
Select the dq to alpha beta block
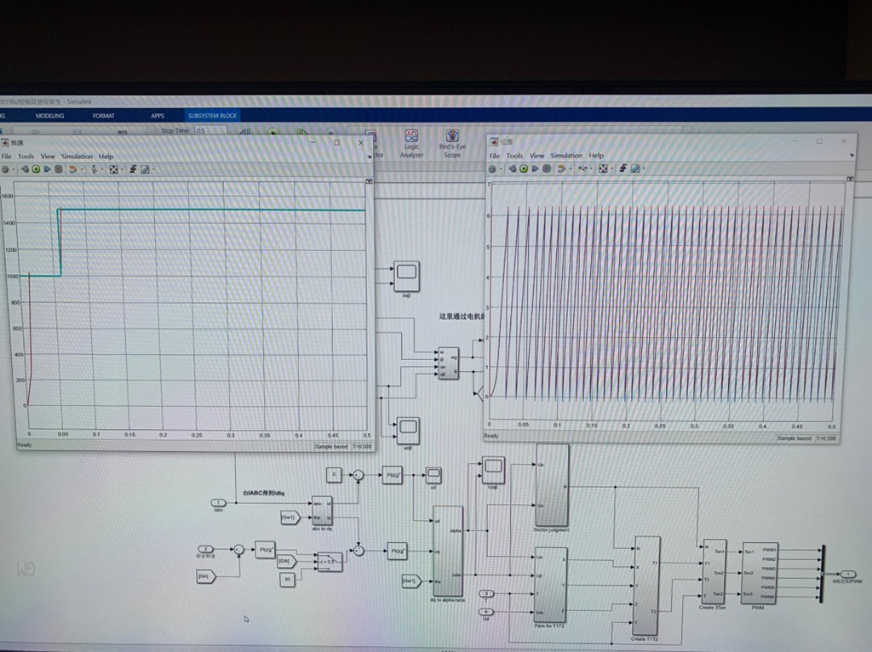pyautogui.click(x=448, y=551)
